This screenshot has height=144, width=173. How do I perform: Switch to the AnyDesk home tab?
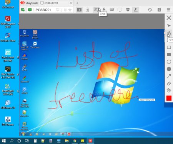[29, 3]
